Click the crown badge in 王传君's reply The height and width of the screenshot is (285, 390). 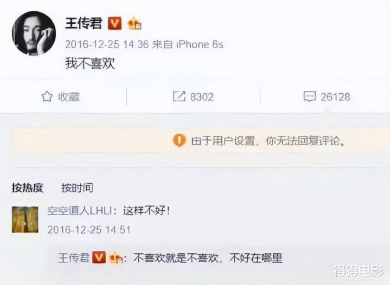[x=116, y=258]
